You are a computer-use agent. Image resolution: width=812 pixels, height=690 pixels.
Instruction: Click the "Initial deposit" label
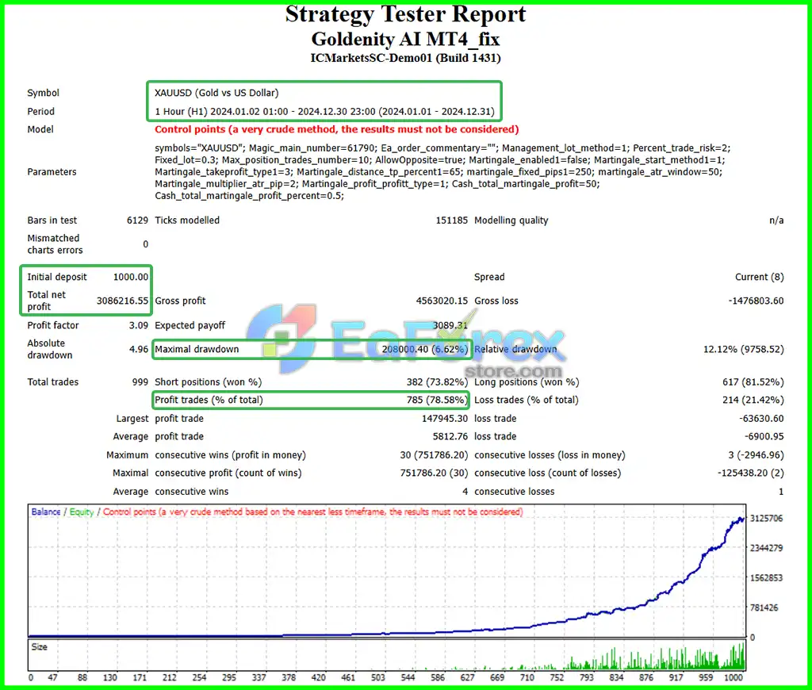coord(57,277)
